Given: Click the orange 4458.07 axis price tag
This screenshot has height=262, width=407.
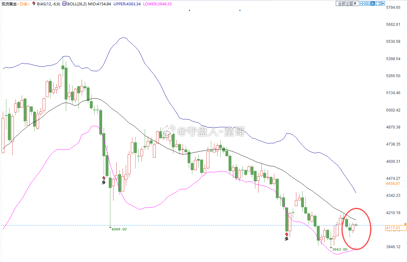Looking at the screenshot, I should 392,183.
